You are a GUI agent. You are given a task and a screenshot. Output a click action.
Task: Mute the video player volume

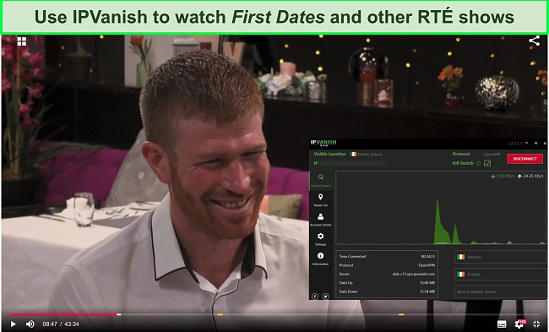click(x=30, y=324)
